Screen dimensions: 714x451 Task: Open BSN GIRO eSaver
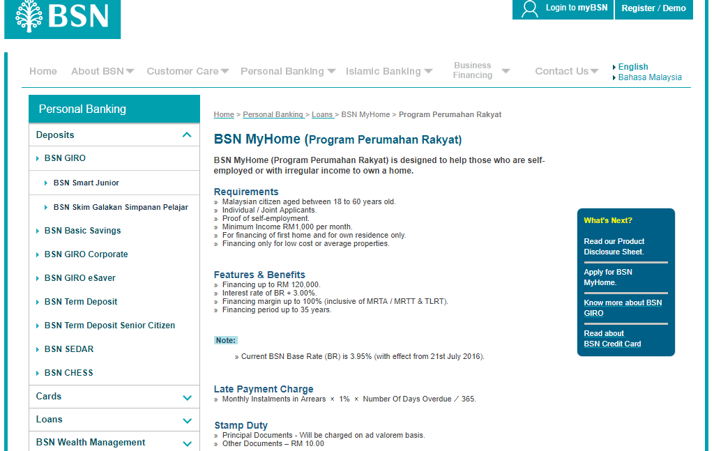79,278
